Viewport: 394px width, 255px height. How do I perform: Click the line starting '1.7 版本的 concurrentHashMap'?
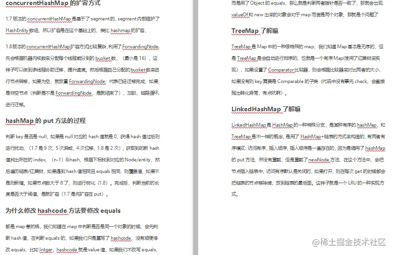[82, 19]
